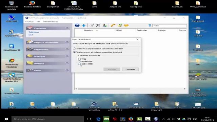Open the Ver menu

click(38, 22)
